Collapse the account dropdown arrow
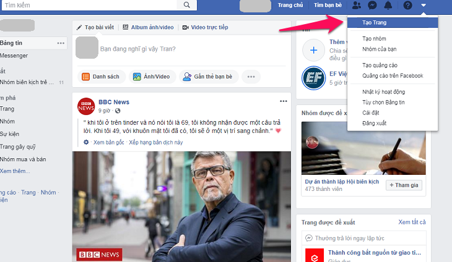This screenshot has height=262, width=452. coord(424,6)
